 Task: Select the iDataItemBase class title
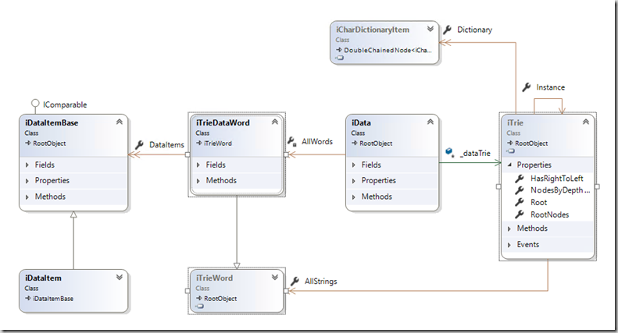[52, 122]
